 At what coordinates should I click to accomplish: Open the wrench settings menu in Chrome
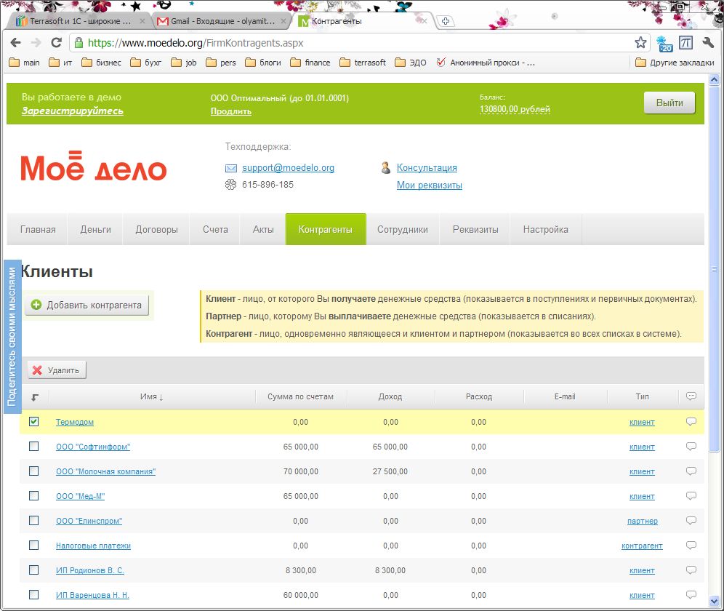tap(709, 43)
